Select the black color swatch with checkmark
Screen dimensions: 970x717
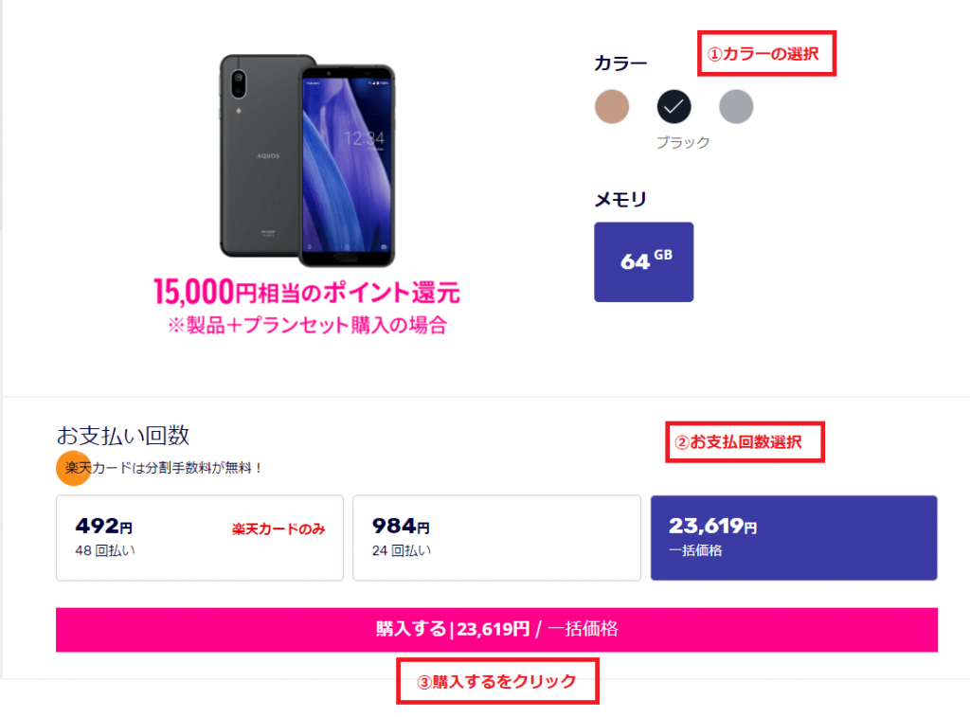point(674,106)
